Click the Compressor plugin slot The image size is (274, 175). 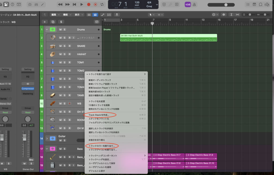pyautogui.click(x=28, y=89)
